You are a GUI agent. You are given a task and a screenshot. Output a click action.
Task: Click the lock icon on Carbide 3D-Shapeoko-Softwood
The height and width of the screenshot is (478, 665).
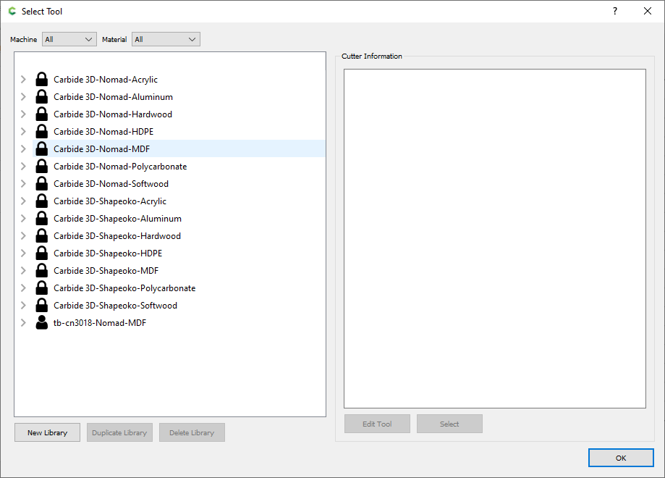pos(41,305)
